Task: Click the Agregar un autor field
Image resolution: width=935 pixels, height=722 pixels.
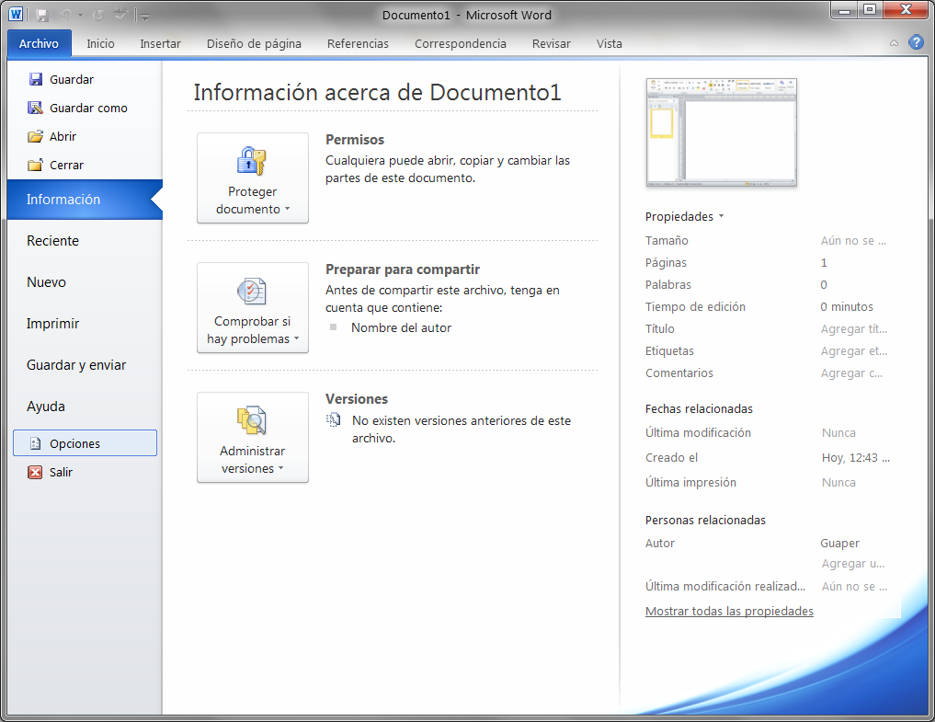Action: click(852, 563)
